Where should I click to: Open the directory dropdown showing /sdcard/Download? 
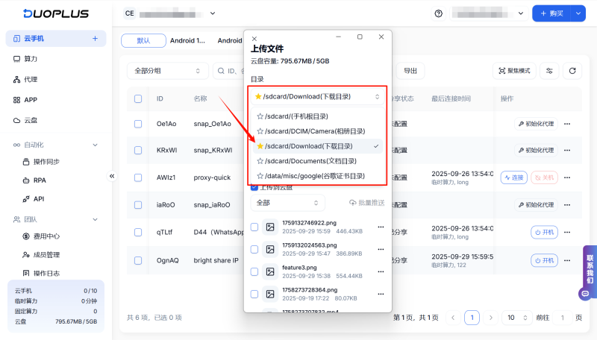coord(318,96)
